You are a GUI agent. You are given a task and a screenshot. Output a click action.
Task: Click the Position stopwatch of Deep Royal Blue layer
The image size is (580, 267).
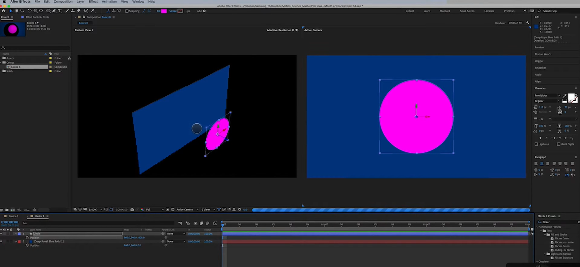tap(27, 245)
